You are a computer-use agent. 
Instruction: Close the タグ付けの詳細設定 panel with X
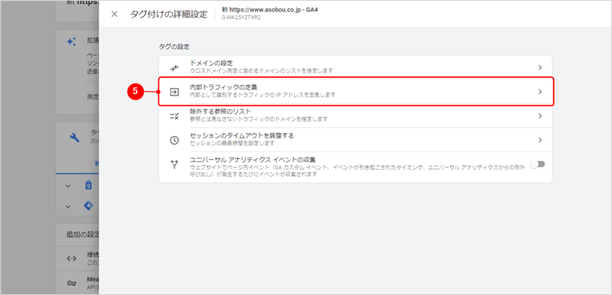pyautogui.click(x=114, y=15)
